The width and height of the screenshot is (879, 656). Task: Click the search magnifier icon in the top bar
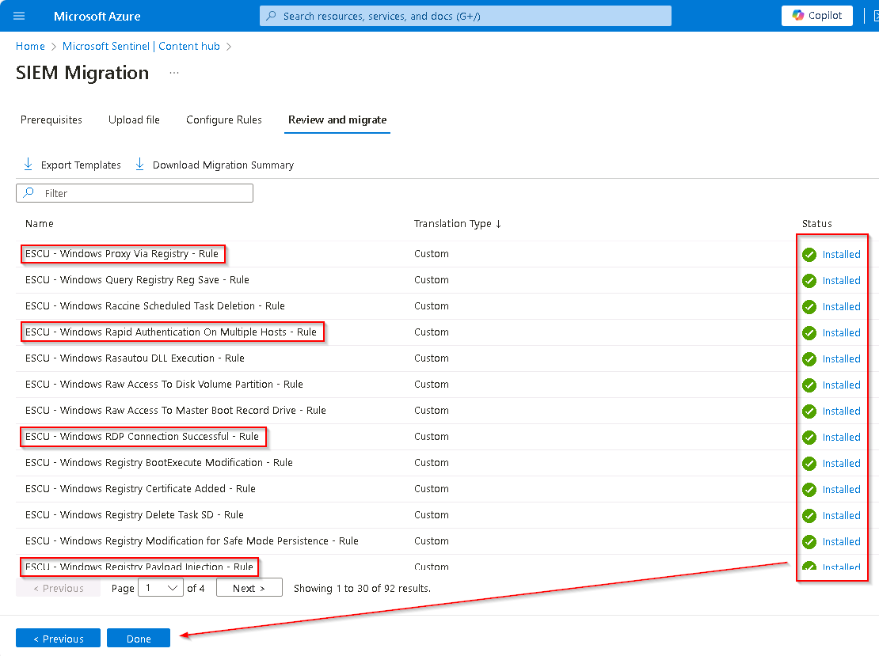pyautogui.click(x=272, y=16)
